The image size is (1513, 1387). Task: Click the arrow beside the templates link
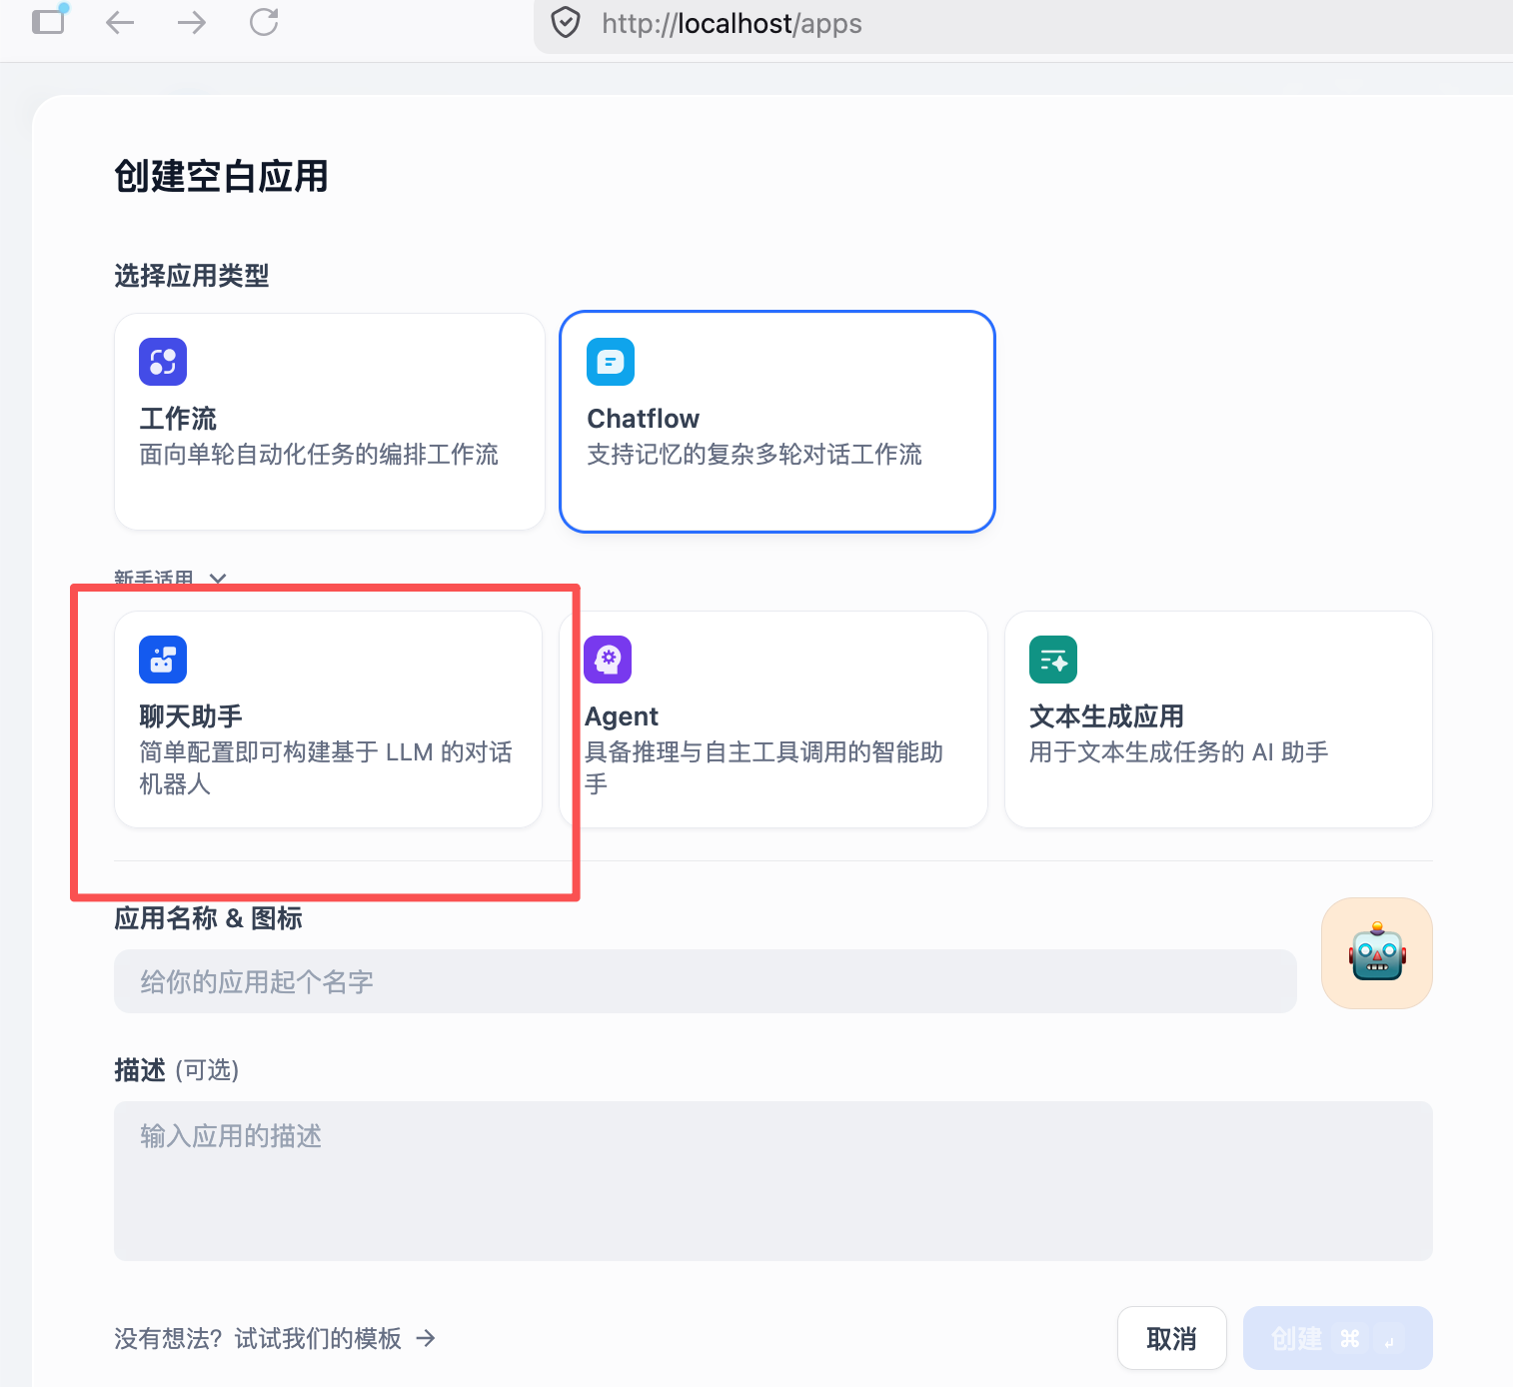point(426,1338)
